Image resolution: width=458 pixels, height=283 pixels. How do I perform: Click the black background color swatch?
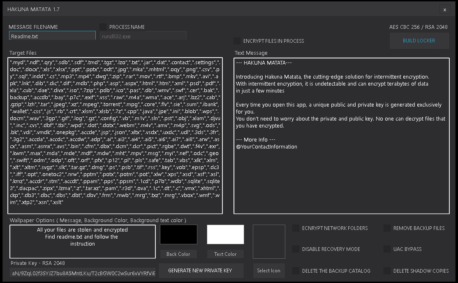coord(178,234)
